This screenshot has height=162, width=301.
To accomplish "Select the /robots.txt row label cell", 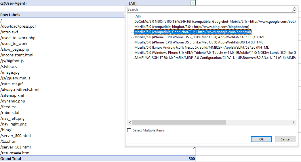I will (x=10, y=113).
